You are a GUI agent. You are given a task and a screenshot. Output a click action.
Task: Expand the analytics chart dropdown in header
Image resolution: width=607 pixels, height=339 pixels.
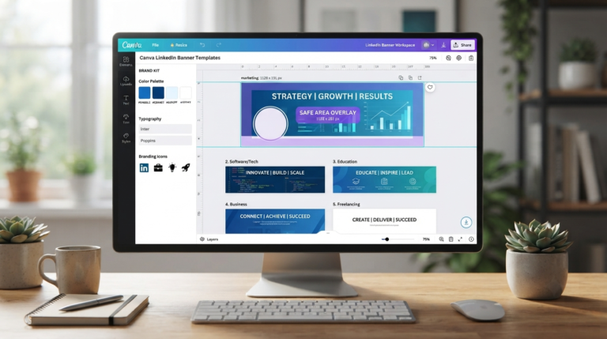click(428, 45)
